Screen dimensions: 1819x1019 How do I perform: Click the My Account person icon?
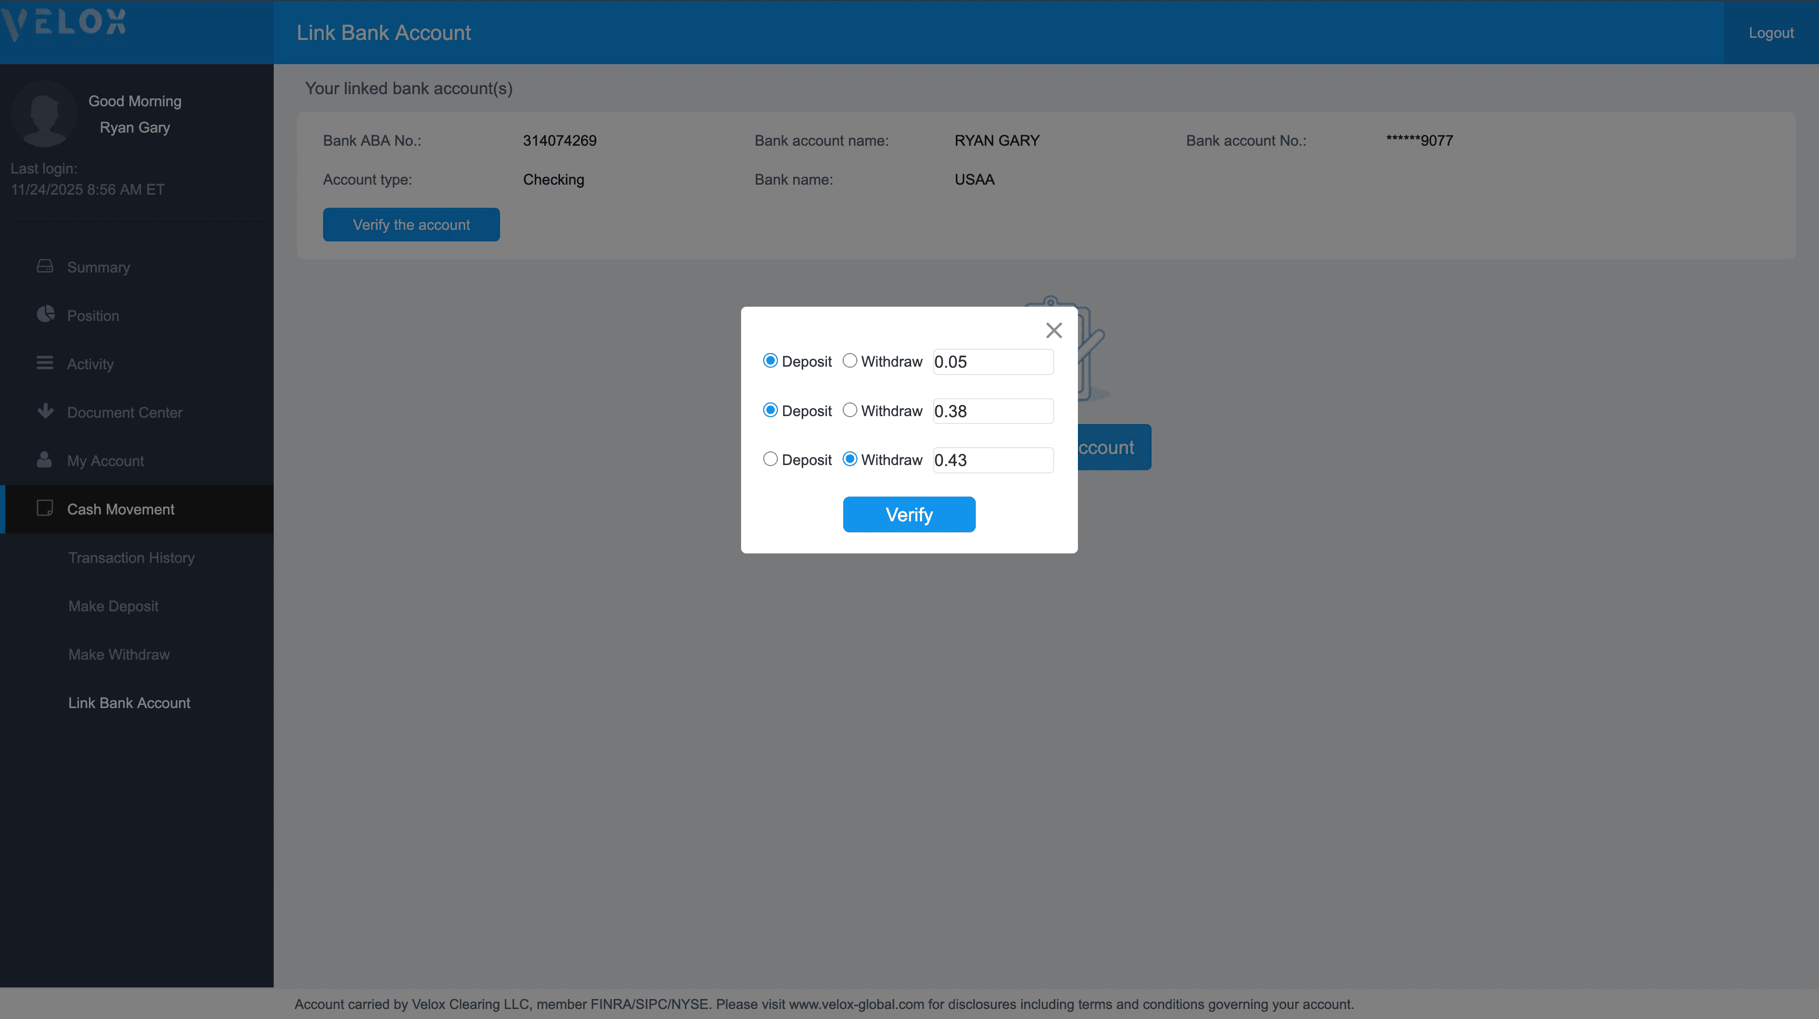[x=45, y=459]
